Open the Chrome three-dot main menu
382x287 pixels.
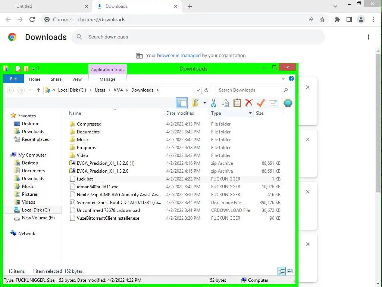373,19
